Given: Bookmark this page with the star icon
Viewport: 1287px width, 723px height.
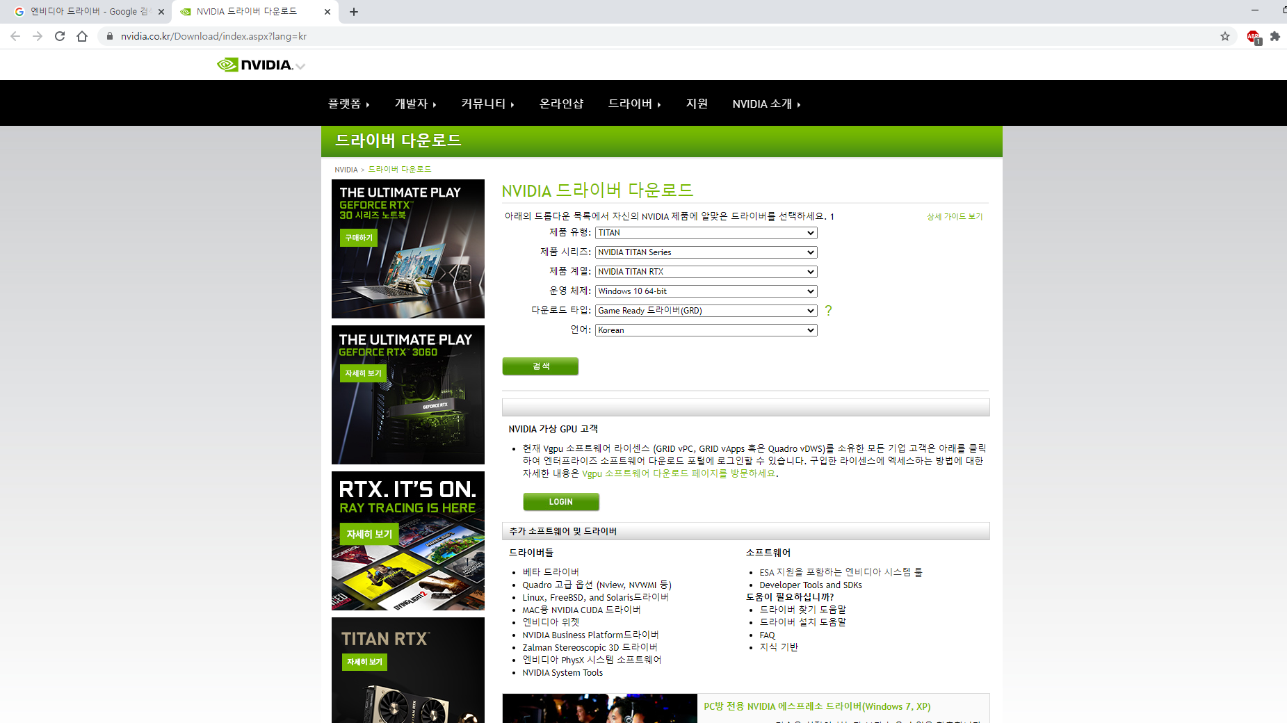Looking at the screenshot, I should 1225,36.
